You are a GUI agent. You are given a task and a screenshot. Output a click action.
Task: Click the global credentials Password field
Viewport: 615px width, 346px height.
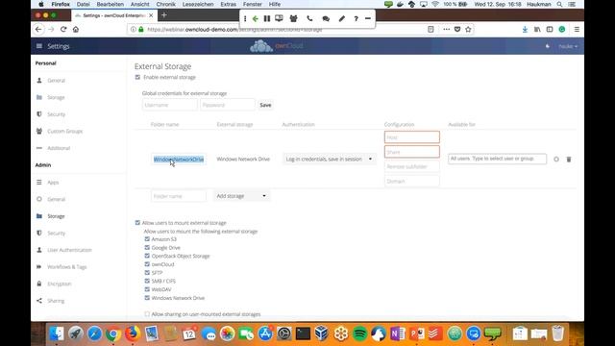228,105
